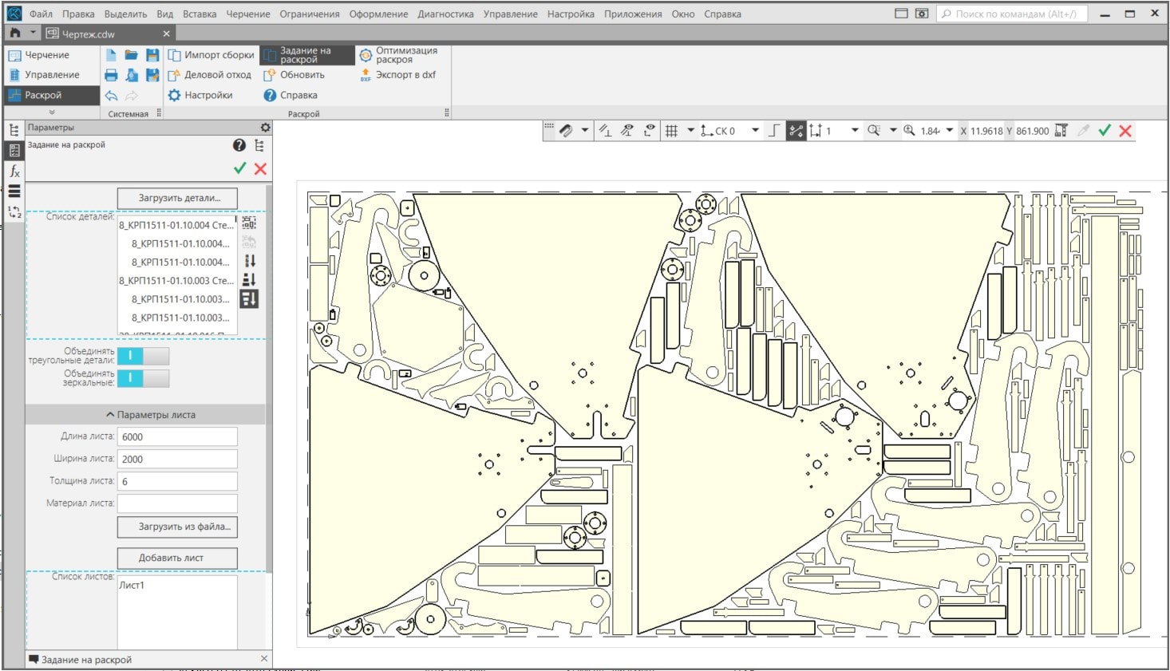
Task: Click the Добавить лист button
Action: (x=177, y=558)
